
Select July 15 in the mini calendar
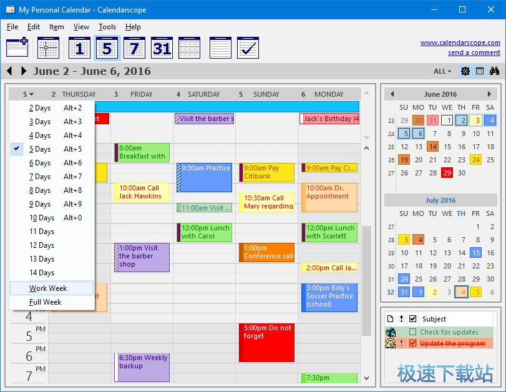click(477, 253)
